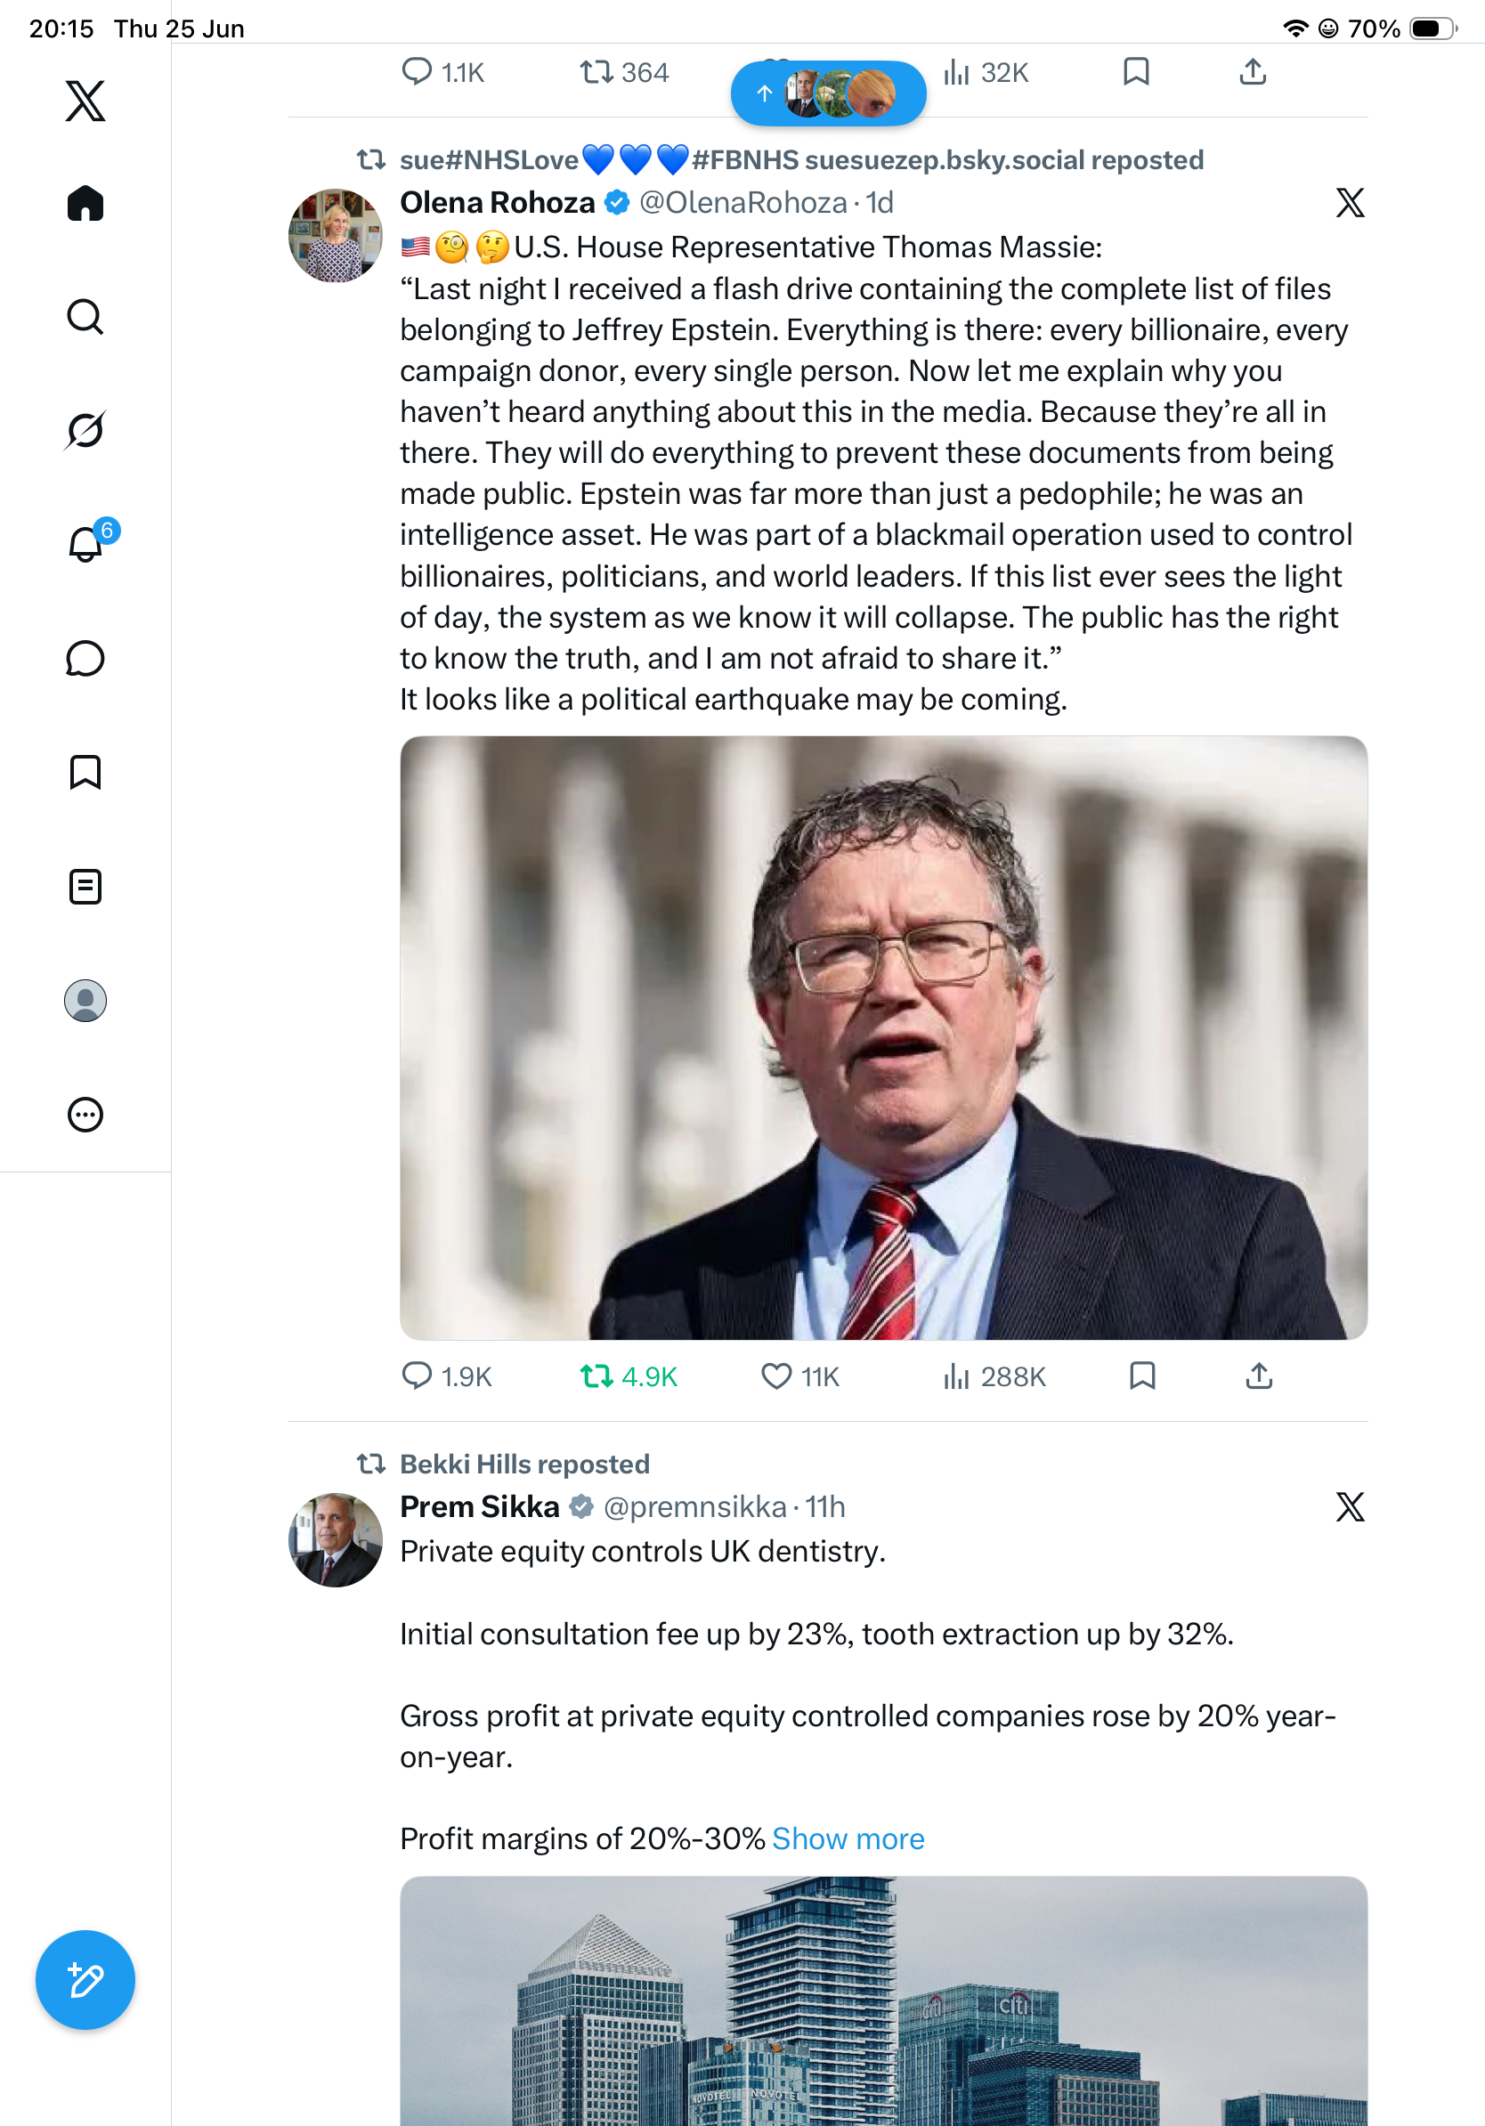Screen dimensions: 1485x2126
Task: Open the replies on the 1.9K comments post
Action: 447,1377
